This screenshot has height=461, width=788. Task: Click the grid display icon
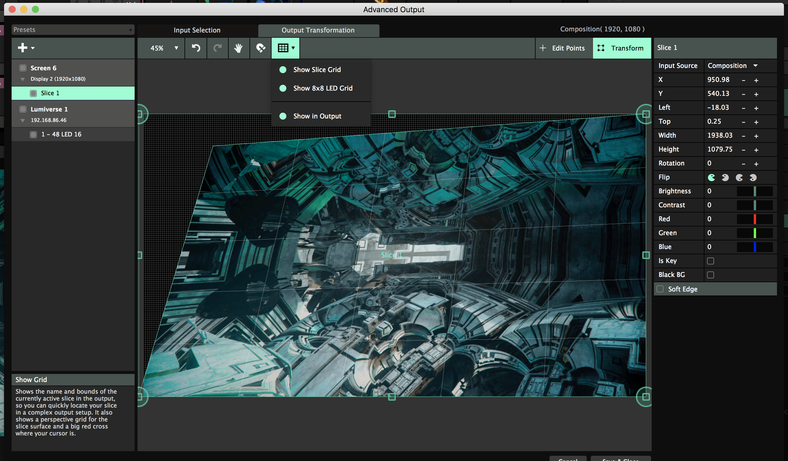[283, 48]
